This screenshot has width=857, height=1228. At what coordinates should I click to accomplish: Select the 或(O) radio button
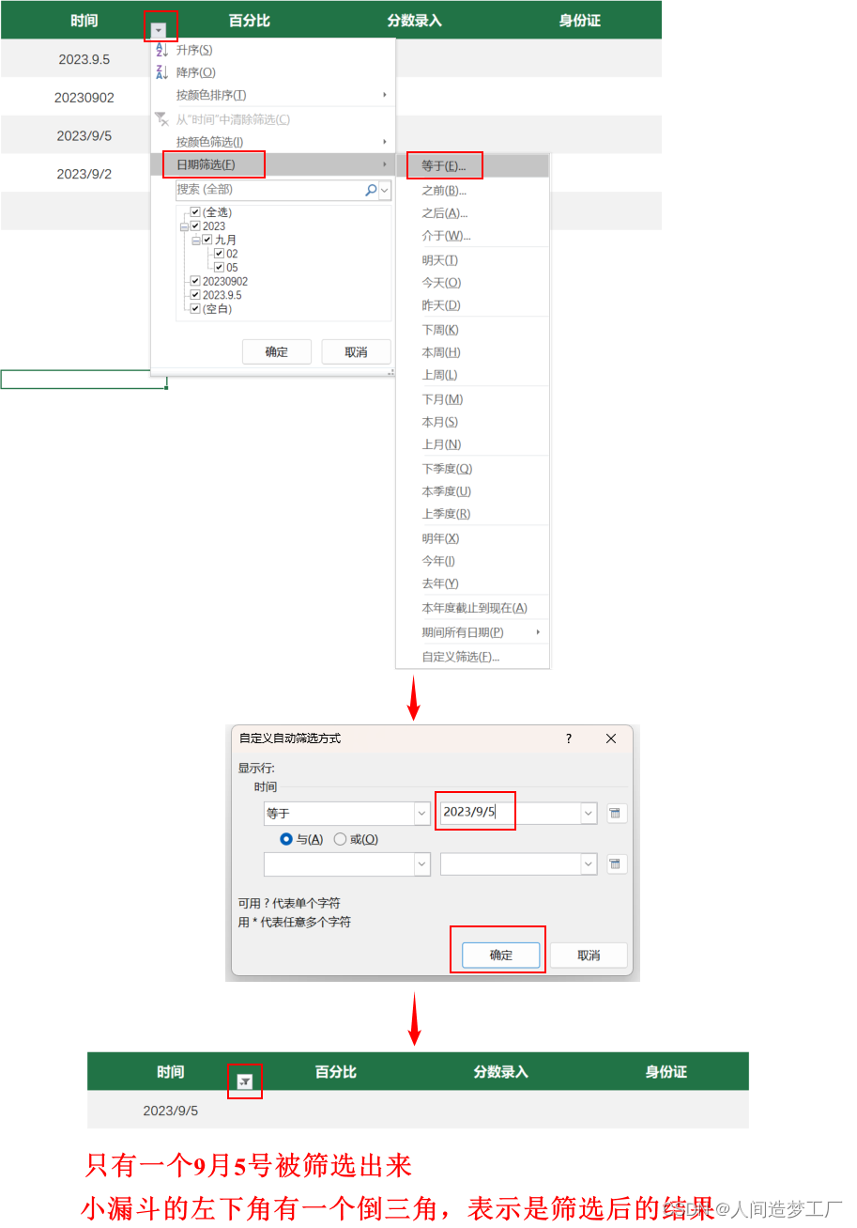click(x=340, y=840)
